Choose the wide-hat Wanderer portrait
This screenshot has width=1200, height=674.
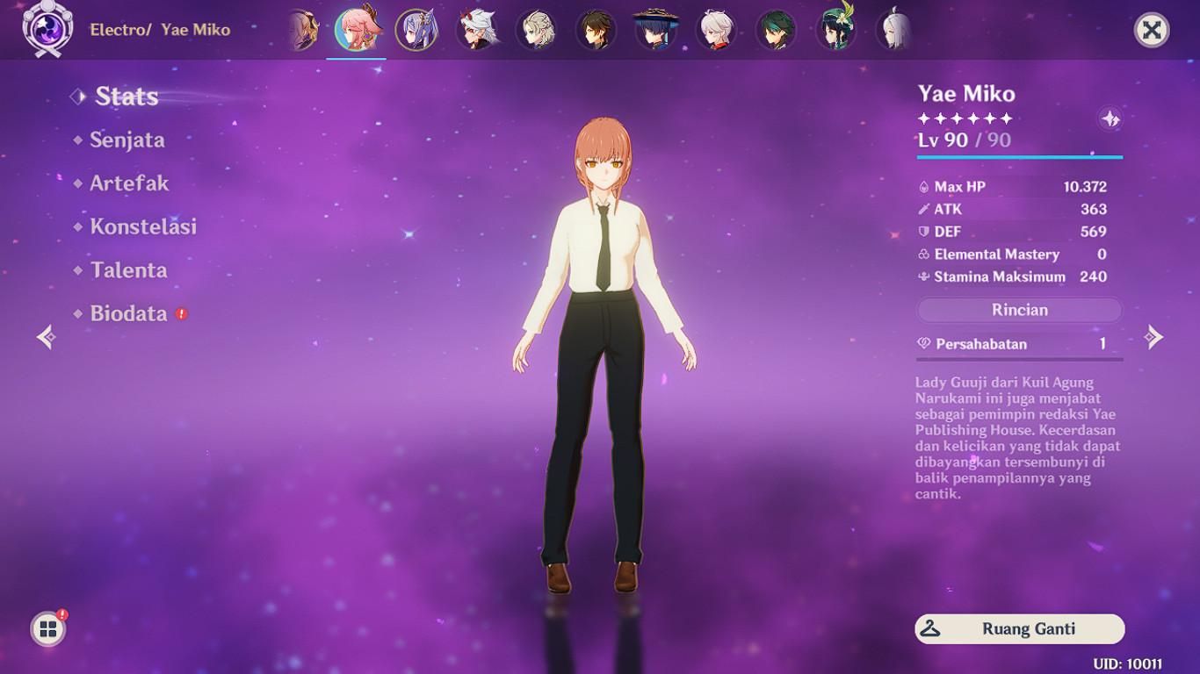pos(655,30)
